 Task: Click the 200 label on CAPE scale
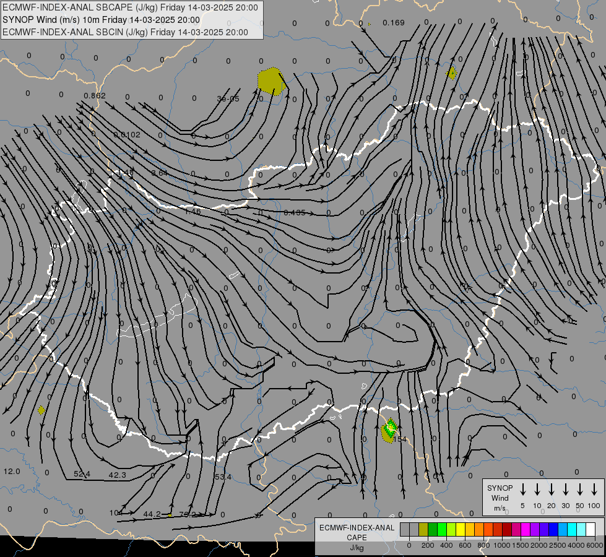pos(428,545)
